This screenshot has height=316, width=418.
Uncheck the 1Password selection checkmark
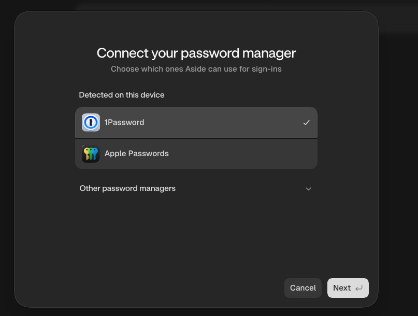click(x=307, y=122)
